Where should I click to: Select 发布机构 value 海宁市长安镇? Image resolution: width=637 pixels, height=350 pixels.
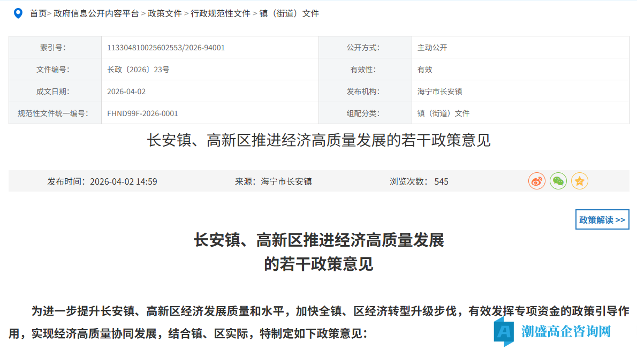pos(439,92)
